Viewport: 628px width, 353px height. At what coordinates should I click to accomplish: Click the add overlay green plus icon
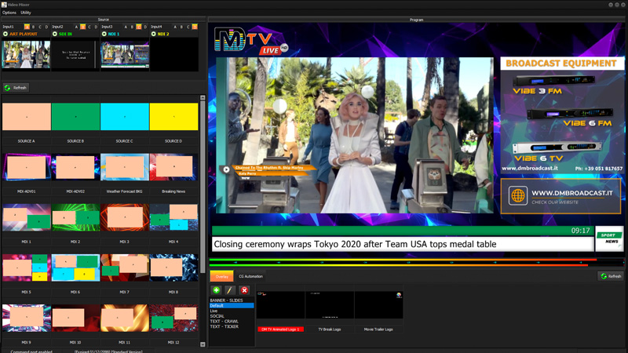click(217, 290)
